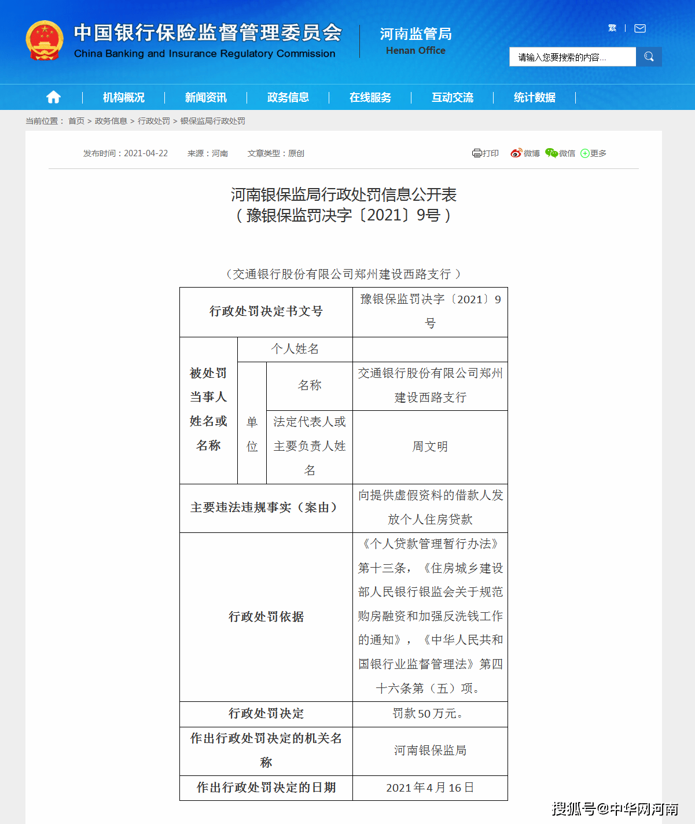
Task: Open the 统计数据 menu
Action: [x=535, y=97]
